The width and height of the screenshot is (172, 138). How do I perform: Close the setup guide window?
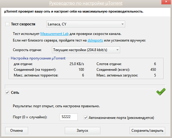point(166,2)
